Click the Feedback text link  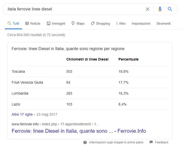[162, 142]
